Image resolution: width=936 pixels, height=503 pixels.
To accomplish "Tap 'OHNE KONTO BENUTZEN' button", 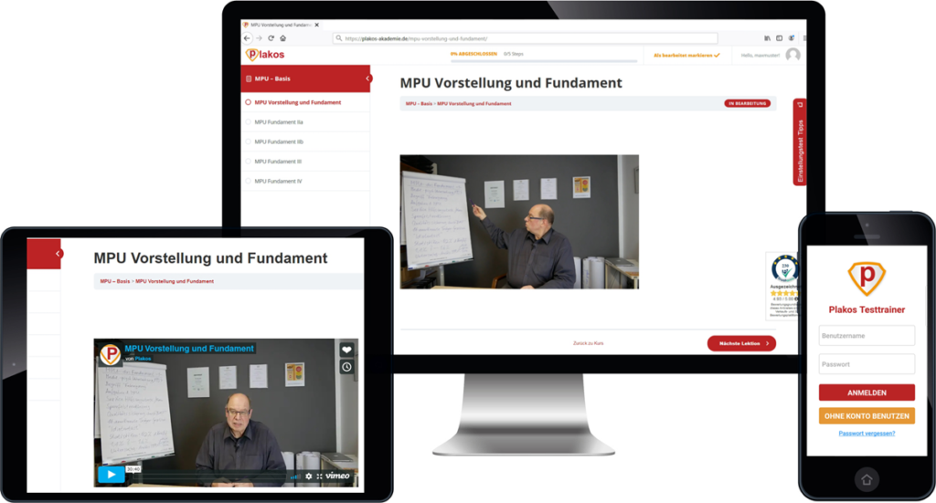I will coord(867,416).
